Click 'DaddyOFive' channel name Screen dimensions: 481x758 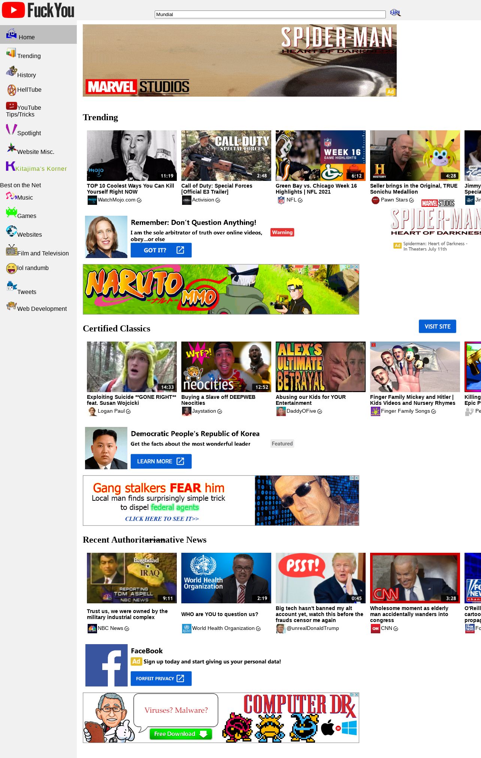click(301, 411)
